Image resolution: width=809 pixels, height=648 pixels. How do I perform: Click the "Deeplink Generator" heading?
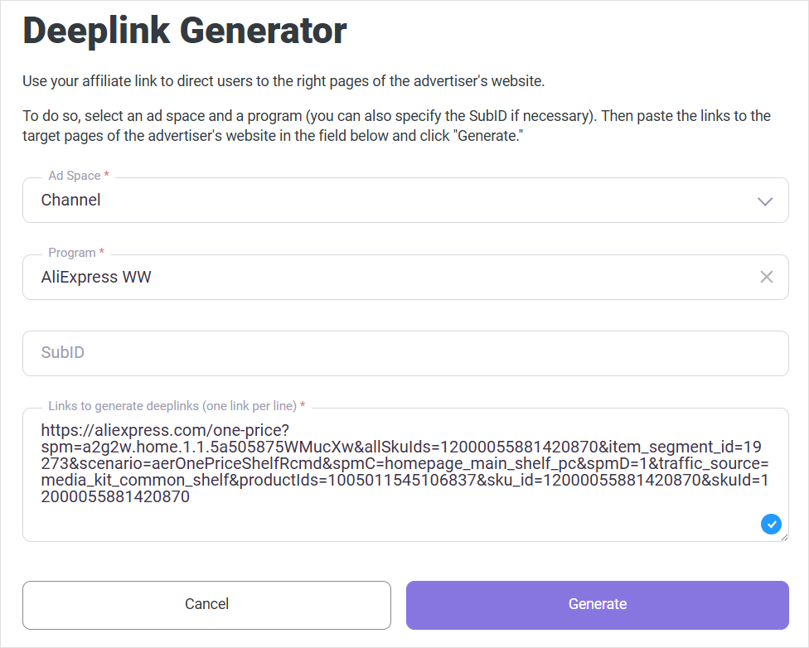click(x=185, y=31)
